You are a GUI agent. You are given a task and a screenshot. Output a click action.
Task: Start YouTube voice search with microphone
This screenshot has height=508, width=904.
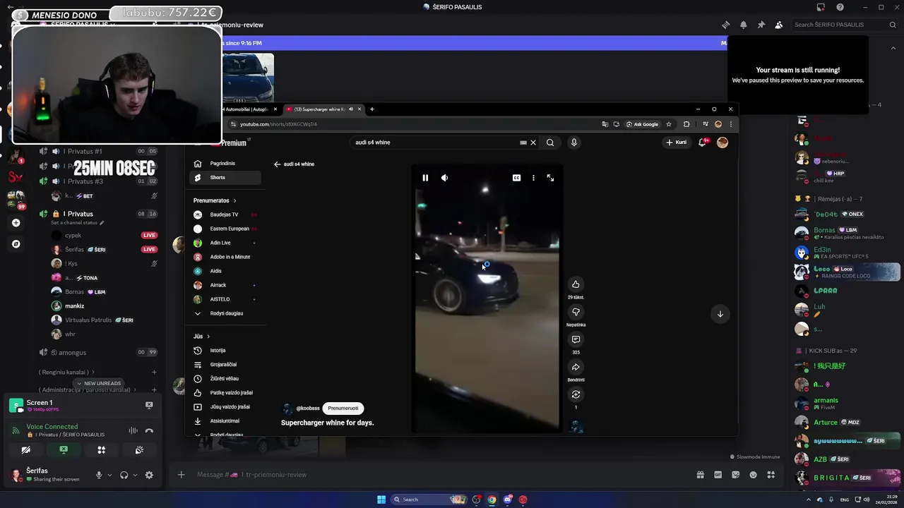(573, 143)
